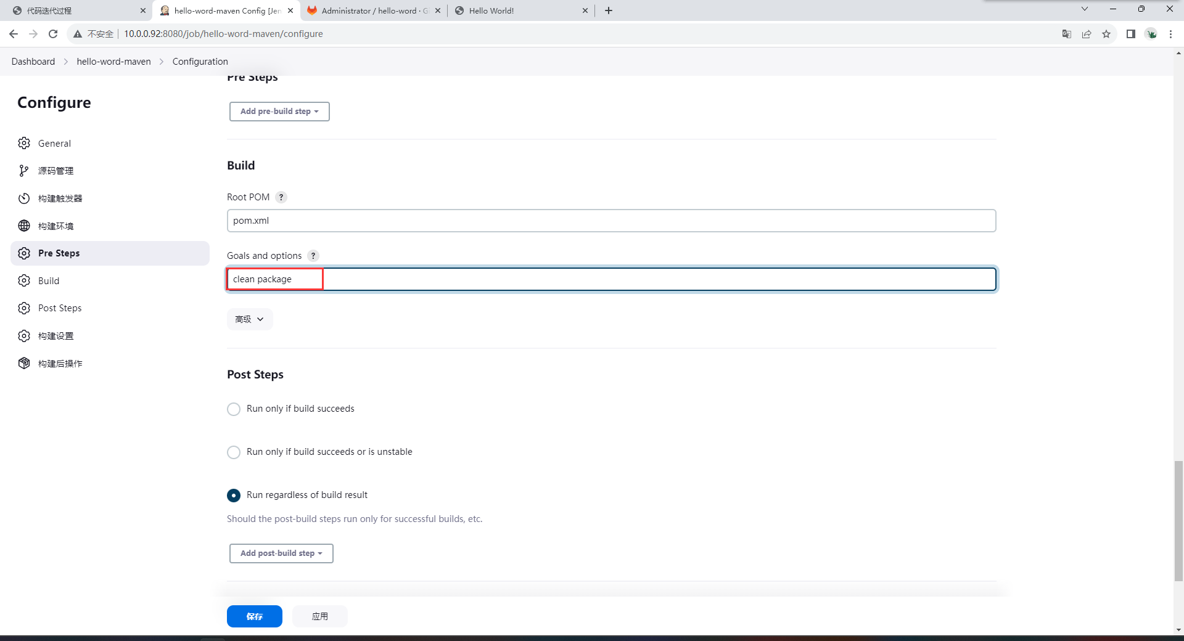Click the Pre Steps gear icon
This screenshot has height=641, width=1184.
coord(24,253)
